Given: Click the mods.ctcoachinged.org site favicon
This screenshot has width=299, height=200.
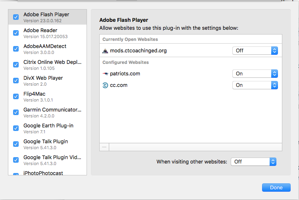Looking at the screenshot, I should pos(105,51).
